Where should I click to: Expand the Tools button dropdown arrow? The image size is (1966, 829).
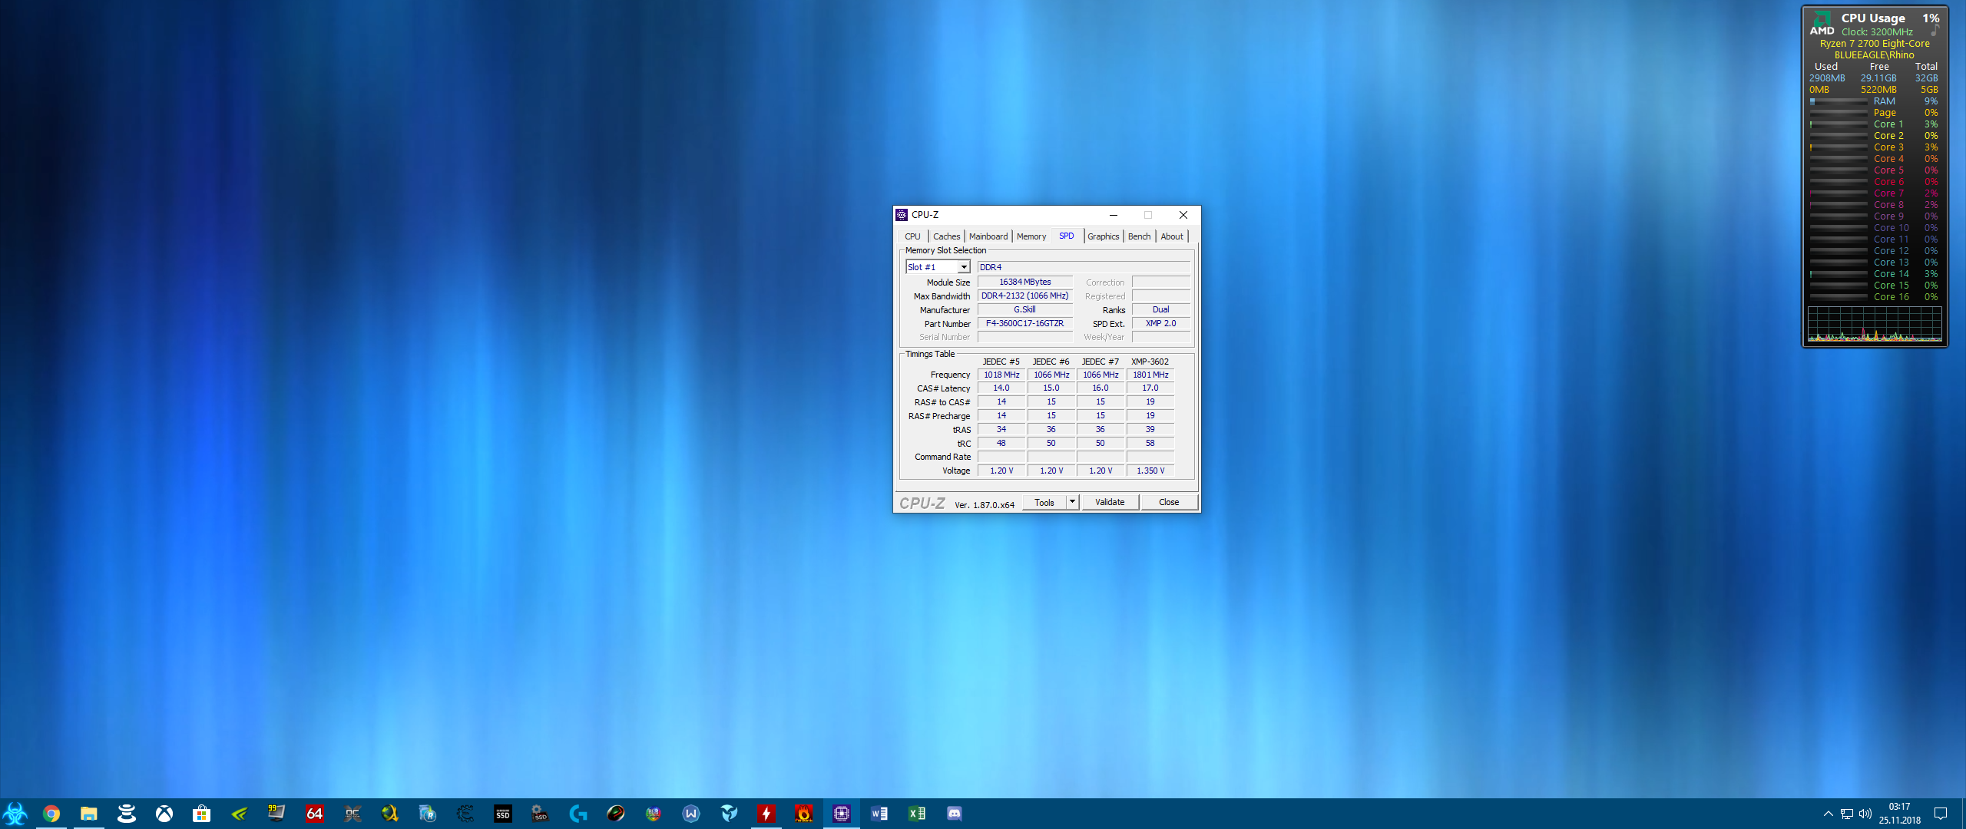1072,502
